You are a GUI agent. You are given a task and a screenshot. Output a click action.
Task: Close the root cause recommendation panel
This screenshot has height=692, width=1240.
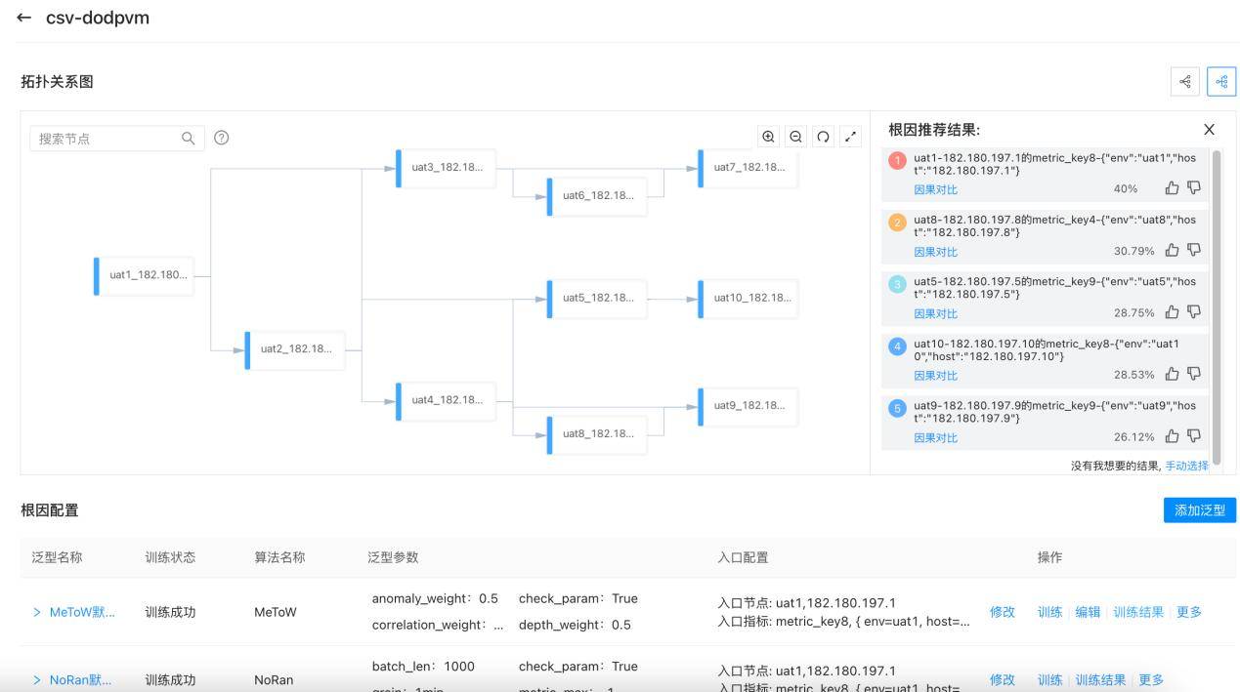click(x=1209, y=130)
